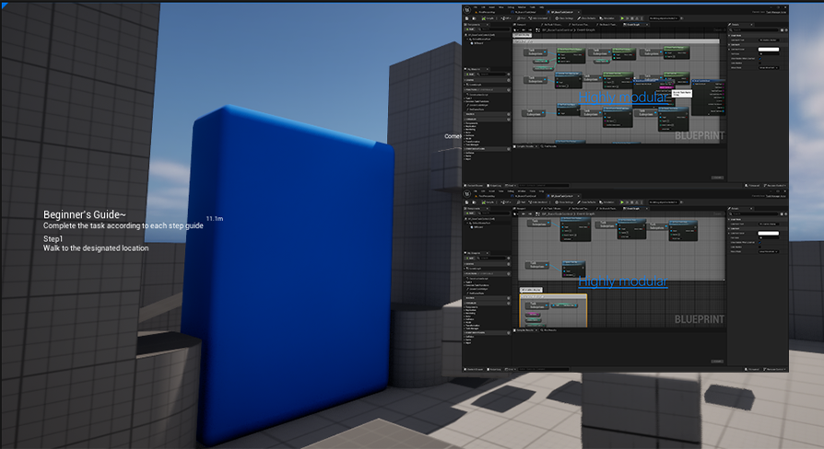Click Simulation in upper editor toolbar
The height and width of the screenshot is (449, 824).
(x=607, y=18)
